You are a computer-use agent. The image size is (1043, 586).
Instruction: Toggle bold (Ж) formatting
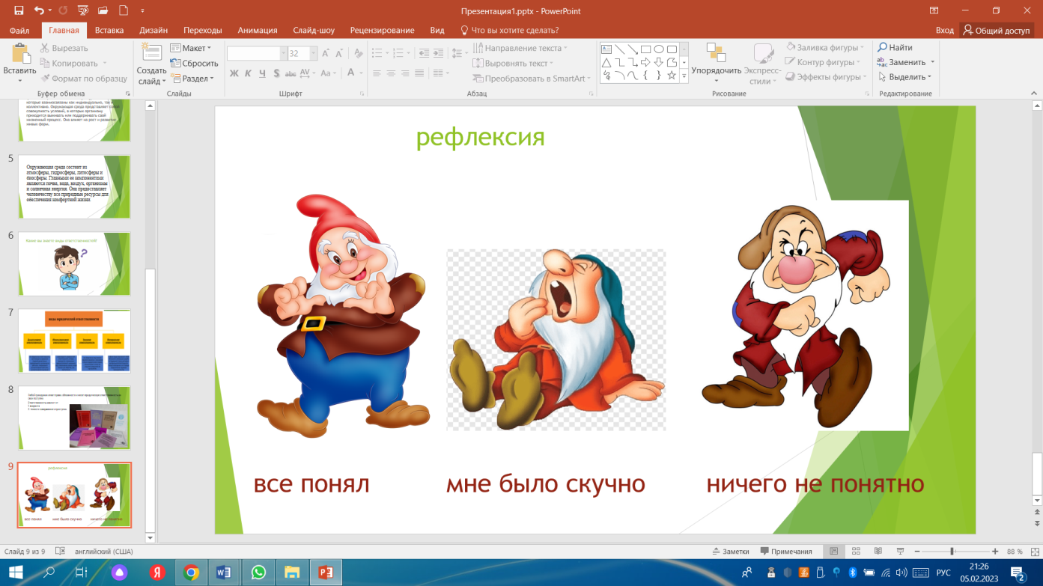[x=234, y=73]
